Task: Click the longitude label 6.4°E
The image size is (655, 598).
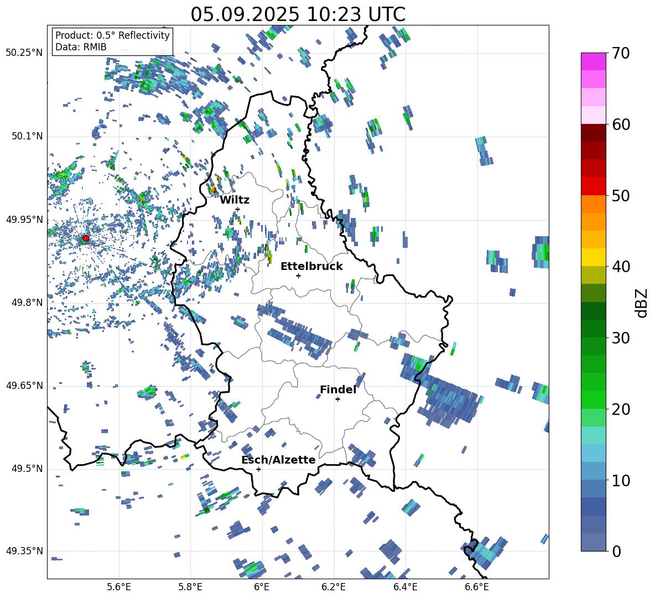Action: 405,587
